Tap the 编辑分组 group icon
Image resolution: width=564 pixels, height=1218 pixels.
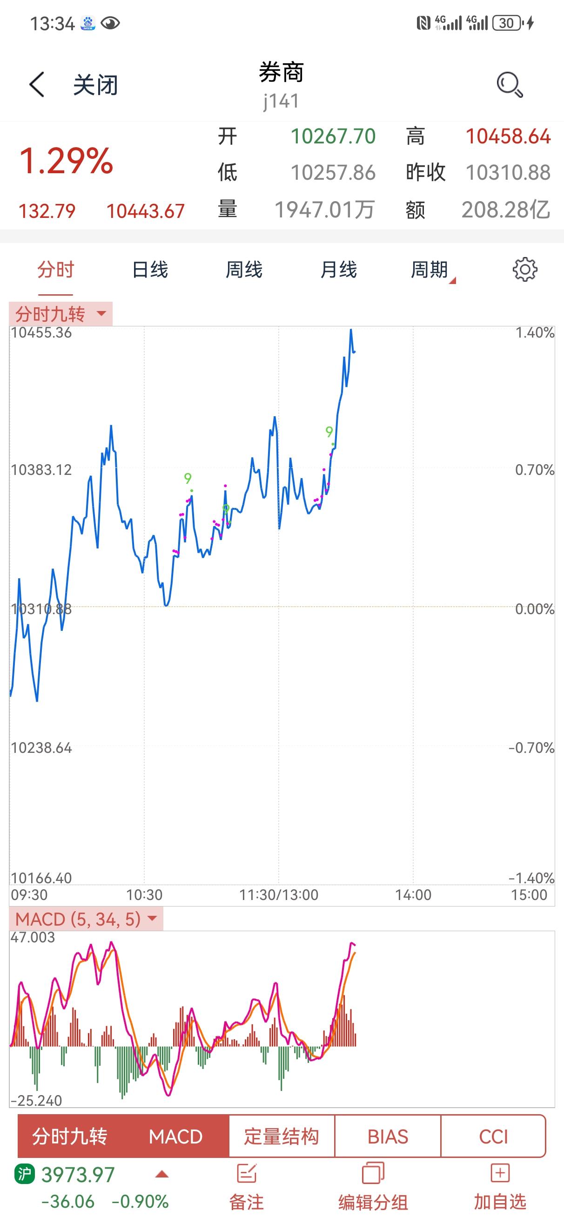(x=373, y=1174)
